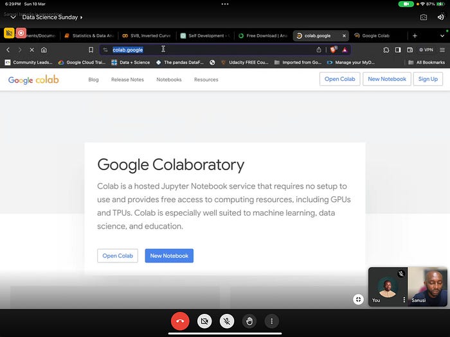Open Udacity FREE Courses bookmark

244,62
